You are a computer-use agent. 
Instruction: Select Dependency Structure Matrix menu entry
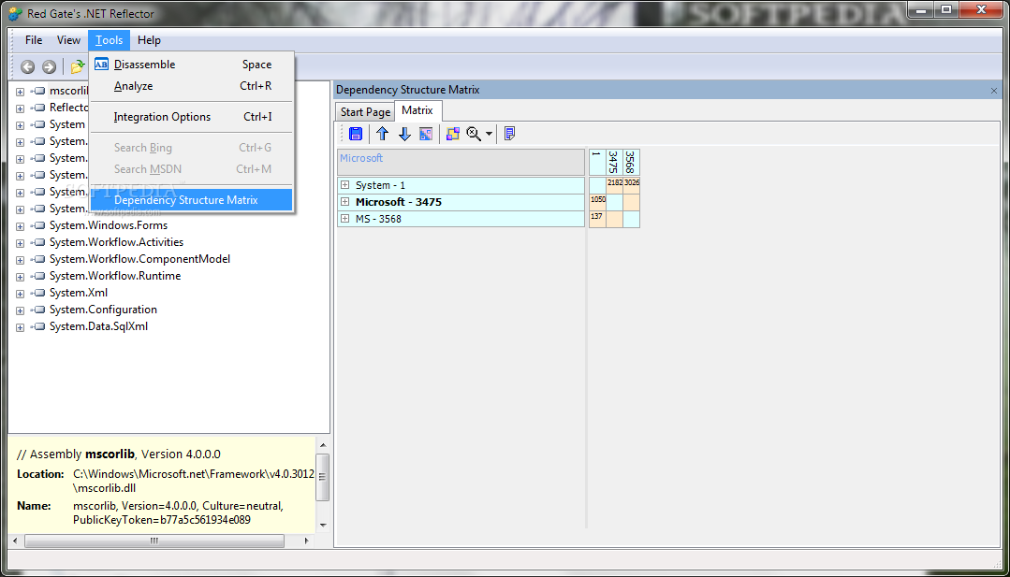pyautogui.click(x=191, y=200)
